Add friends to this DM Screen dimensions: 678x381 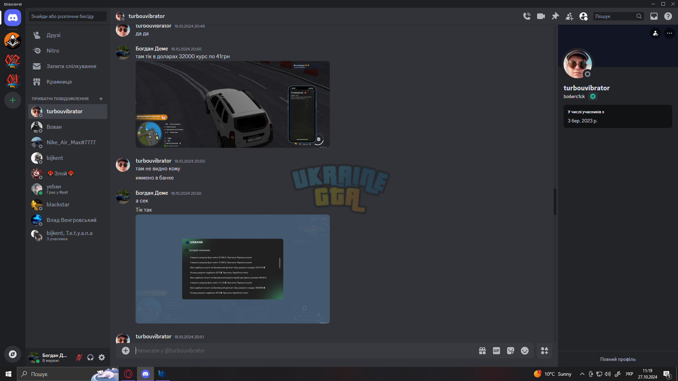tap(569, 16)
